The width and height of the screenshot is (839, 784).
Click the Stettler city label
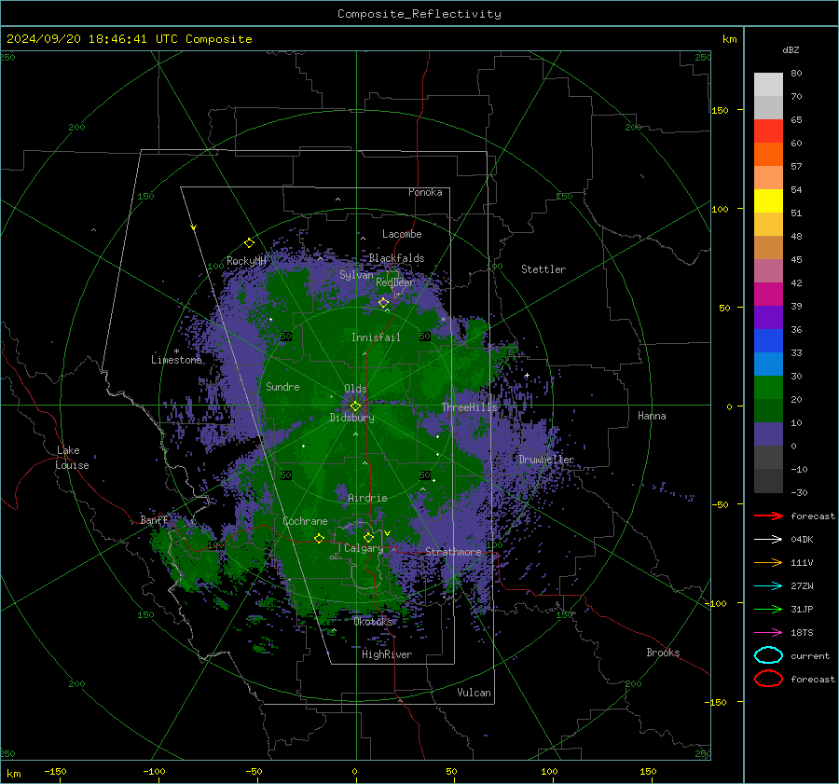point(543,269)
